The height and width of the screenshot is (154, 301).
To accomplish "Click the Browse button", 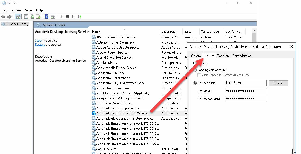I will pyautogui.click(x=278, y=83).
